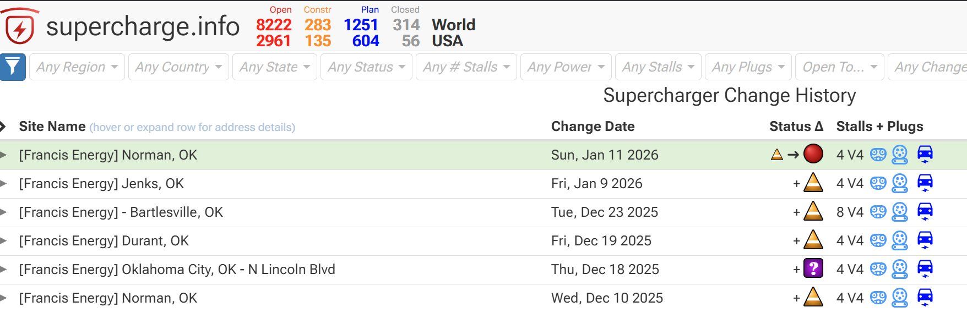Expand the Durant, OK row arrow

coord(4,241)
